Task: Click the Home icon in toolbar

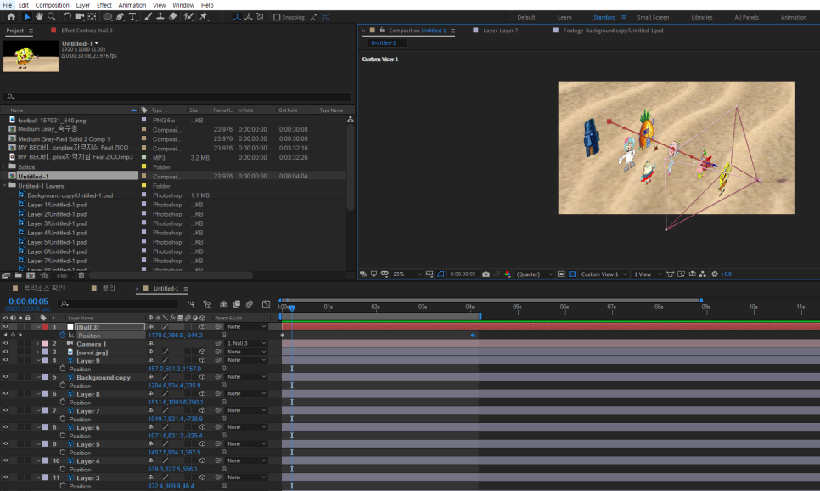Action: tap(11, 17)
